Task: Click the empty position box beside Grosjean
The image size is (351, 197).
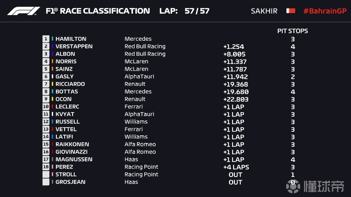Action: [x=46, y=182]
